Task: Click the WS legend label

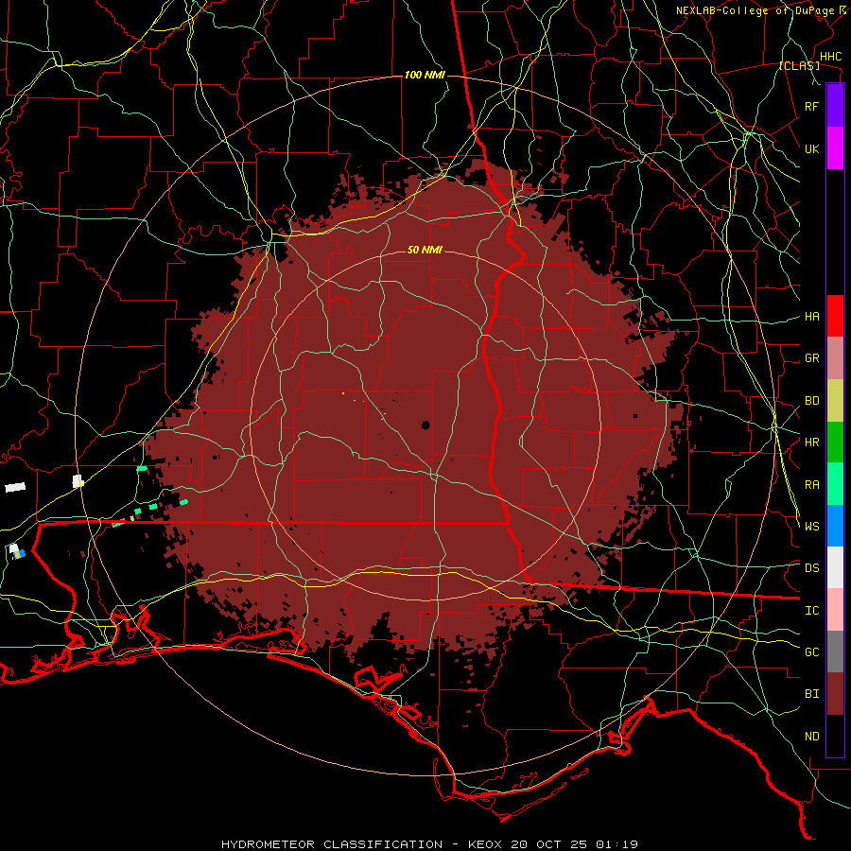Action: point(812,527)
